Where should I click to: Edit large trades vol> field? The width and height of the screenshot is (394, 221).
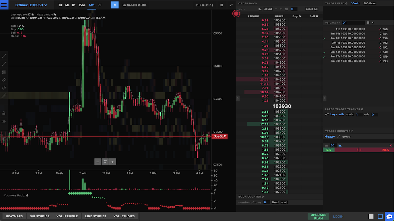point(375,115)
